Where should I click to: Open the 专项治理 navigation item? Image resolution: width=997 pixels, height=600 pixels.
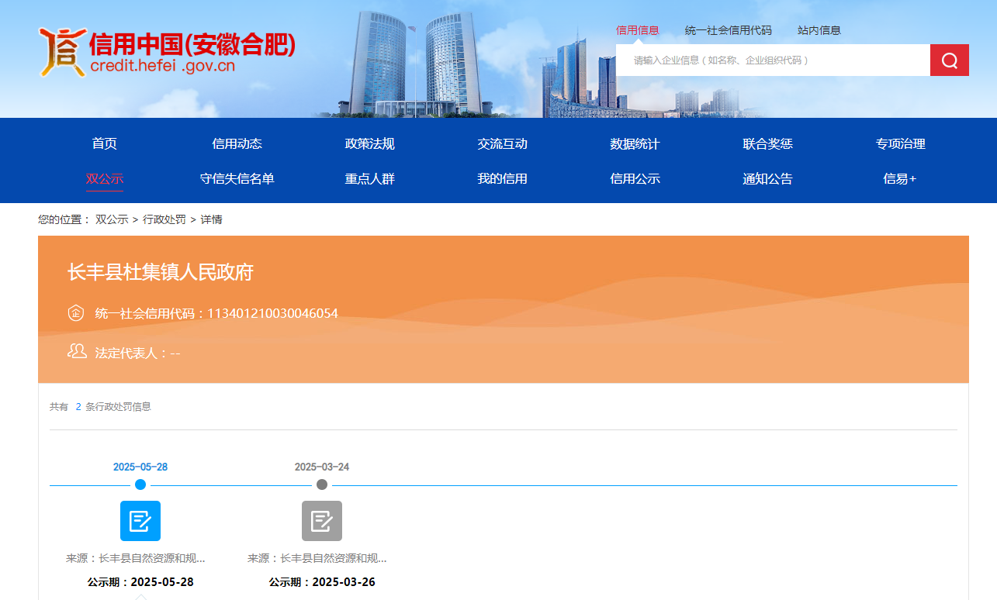point(901,143)
